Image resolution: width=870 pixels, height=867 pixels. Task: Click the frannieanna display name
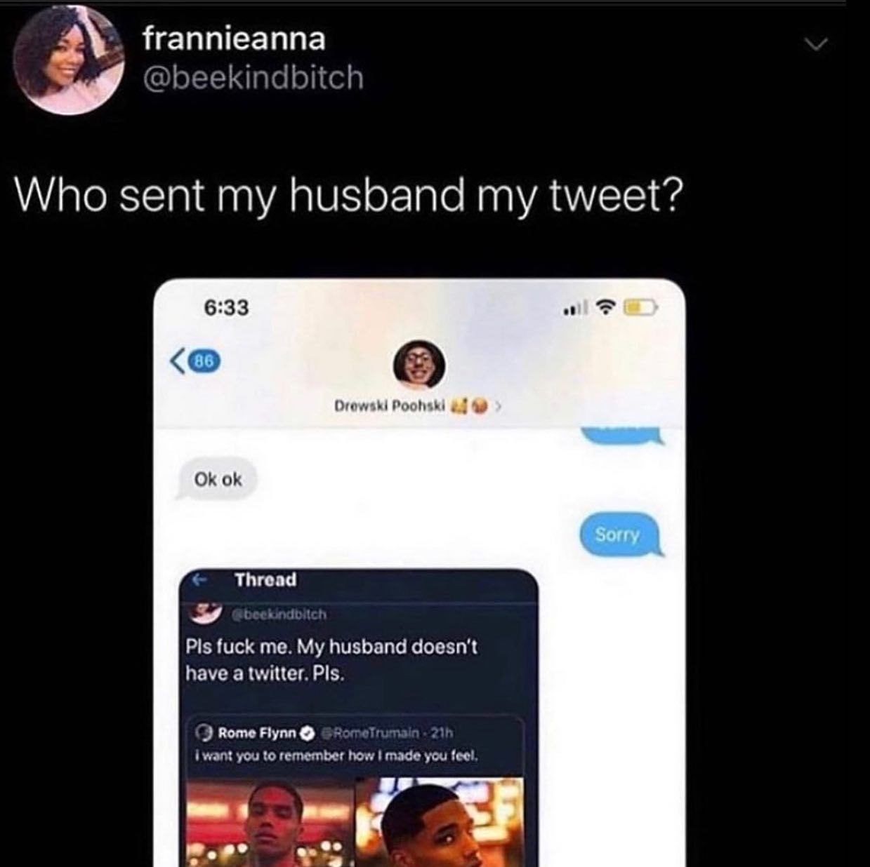[235, 38]
